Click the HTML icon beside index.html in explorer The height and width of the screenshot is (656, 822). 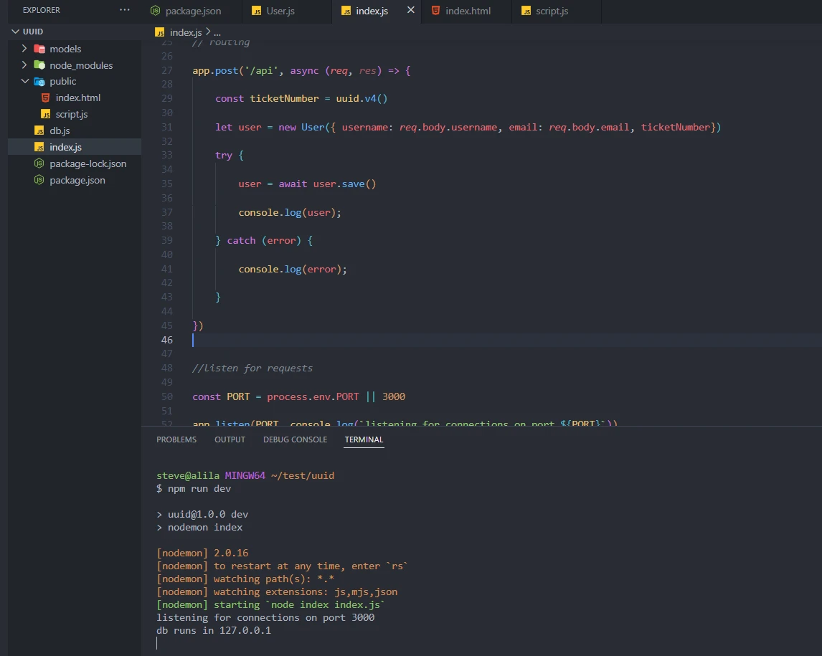[x=45, y=98]
